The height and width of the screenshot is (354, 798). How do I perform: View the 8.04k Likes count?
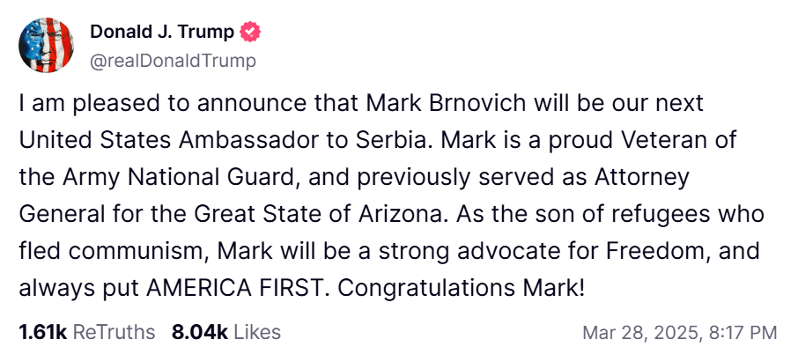[199, 332]
